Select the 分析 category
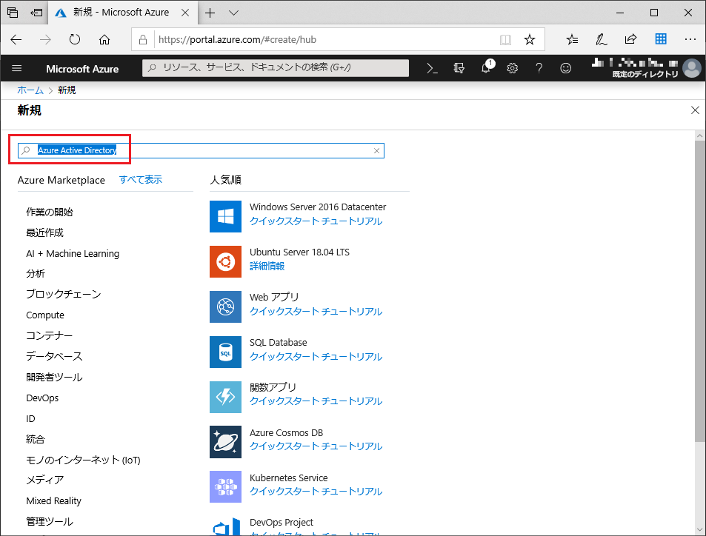Viewport: 706px width, 536px height. [36, 274]
